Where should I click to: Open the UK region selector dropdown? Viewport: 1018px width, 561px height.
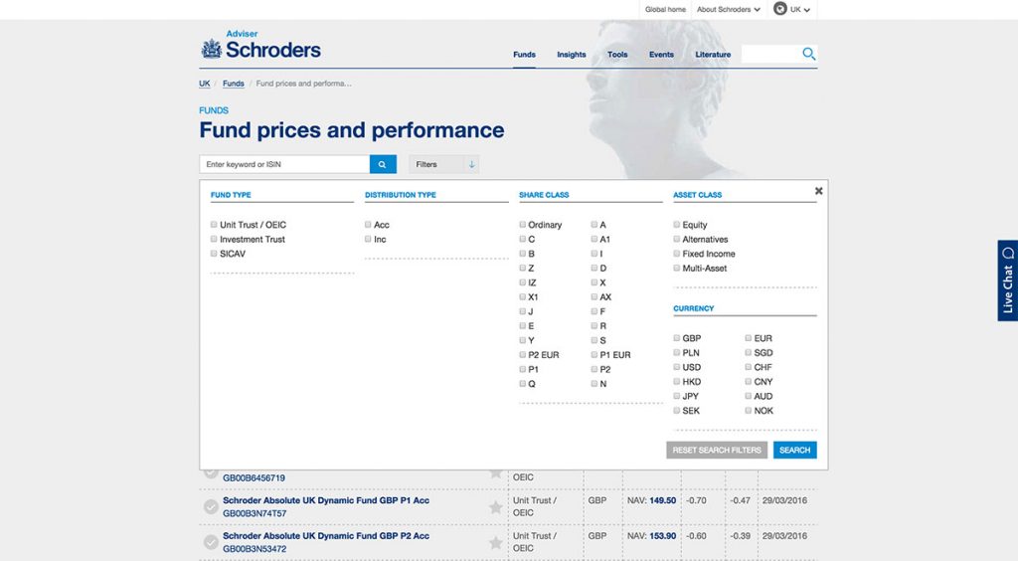pos(800,9)
